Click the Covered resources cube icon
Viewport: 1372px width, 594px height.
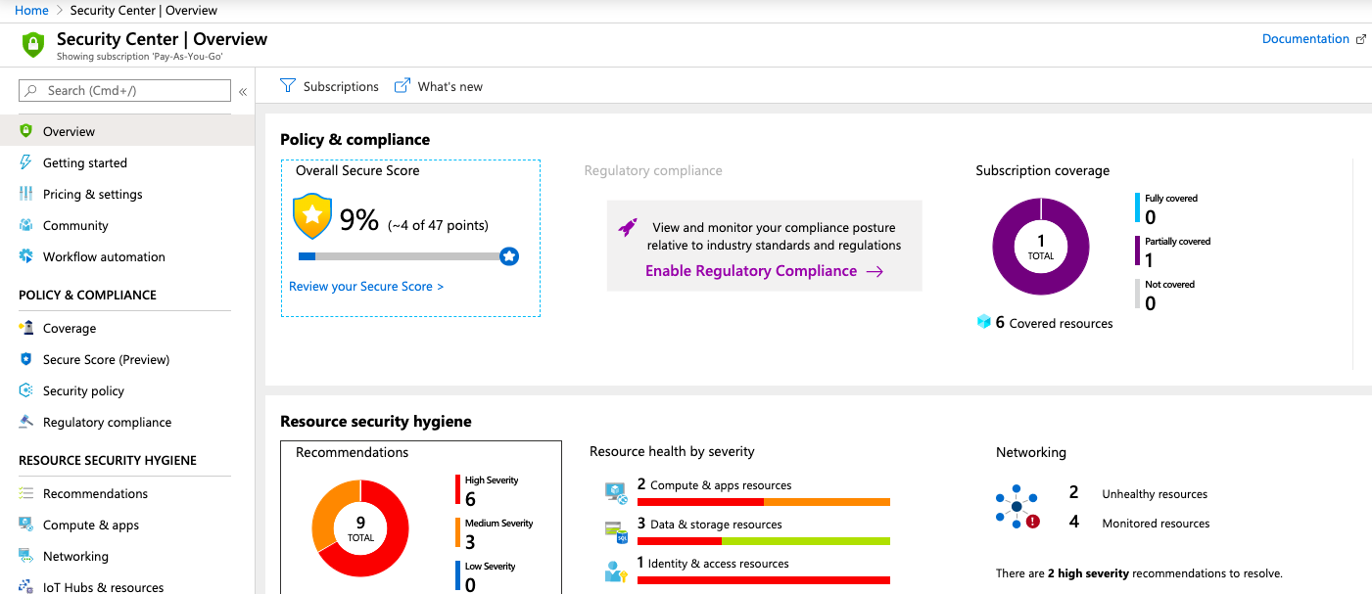984,322
